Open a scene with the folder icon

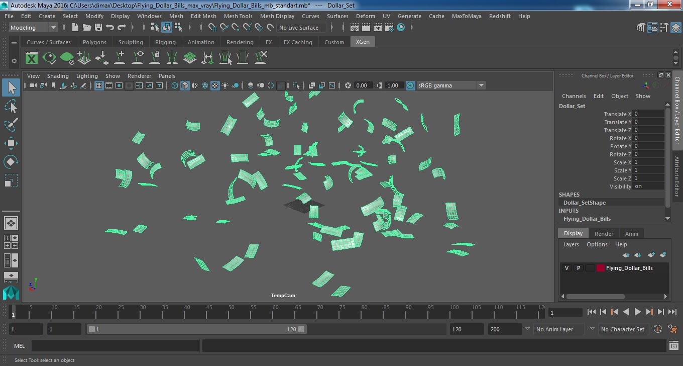pyautogui.click(x=87, y=28)
